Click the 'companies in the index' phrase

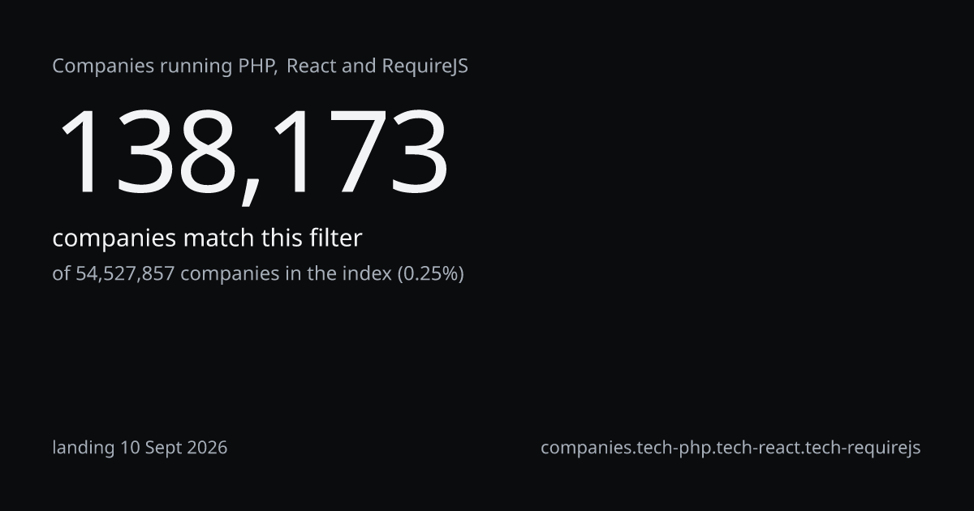point(287,274)
